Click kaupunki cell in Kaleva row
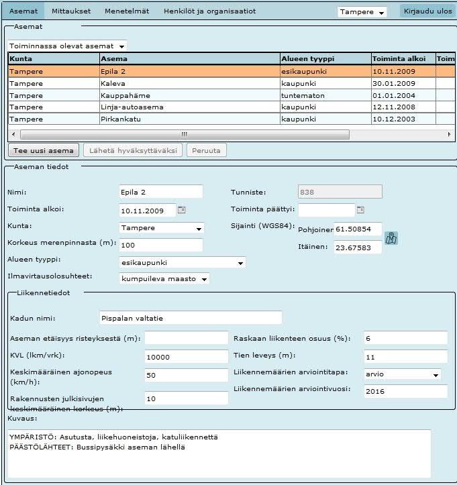Viewport: 457px width, 485px height. pyautogui.click(x=325, y=83)
